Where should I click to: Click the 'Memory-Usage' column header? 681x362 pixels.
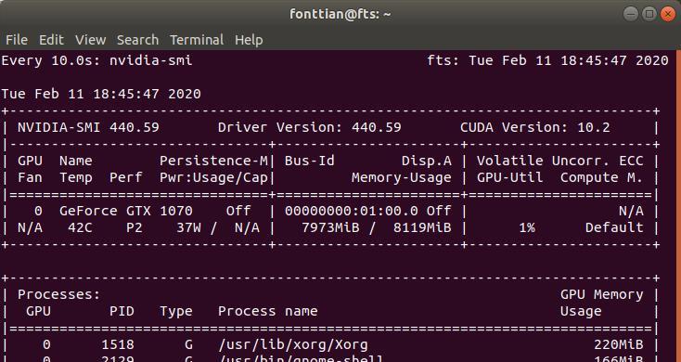point(402,177)
